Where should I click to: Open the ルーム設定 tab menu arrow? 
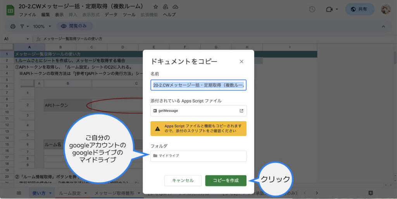pos(85,193)
